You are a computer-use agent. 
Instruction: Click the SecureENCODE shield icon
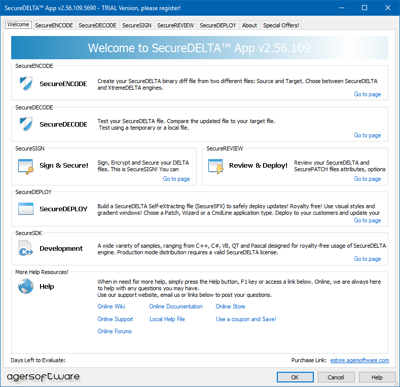pos(26,84)
